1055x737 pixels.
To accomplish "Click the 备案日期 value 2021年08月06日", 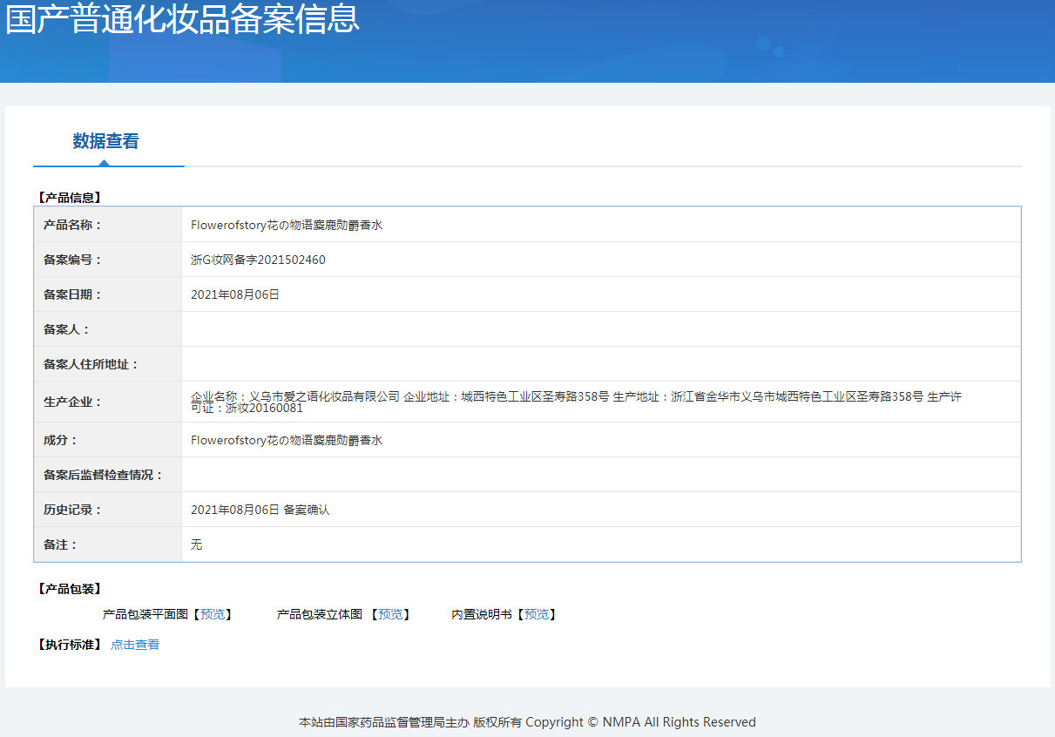I will coord(235,294).
